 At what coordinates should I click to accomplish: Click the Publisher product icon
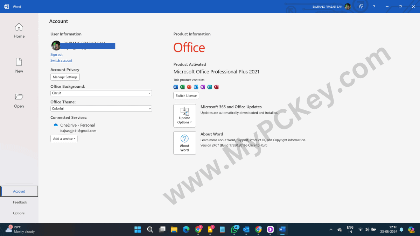(209, 87)
